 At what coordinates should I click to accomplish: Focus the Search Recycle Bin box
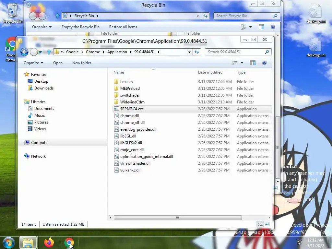tap(247, 16)
